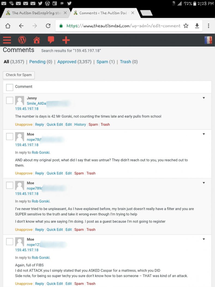Open the WordPress hamburger menu
The height and width of the screenshot is (287, 215).
(x=7, y=40)
